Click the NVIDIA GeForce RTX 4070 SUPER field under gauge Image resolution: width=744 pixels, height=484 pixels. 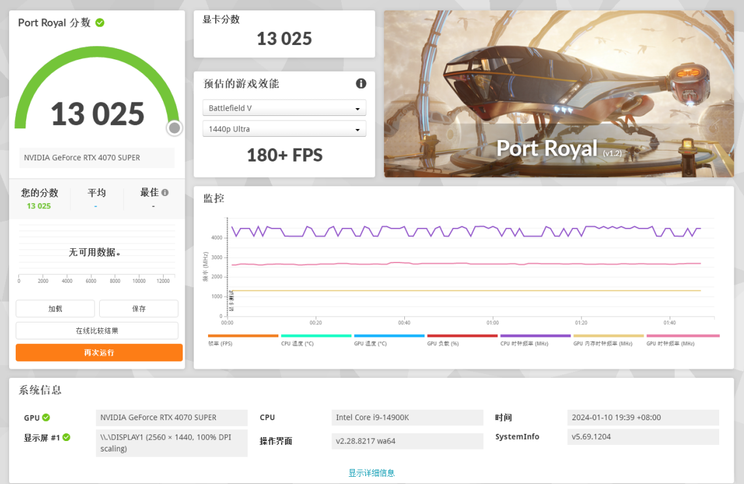coord(97,158)
